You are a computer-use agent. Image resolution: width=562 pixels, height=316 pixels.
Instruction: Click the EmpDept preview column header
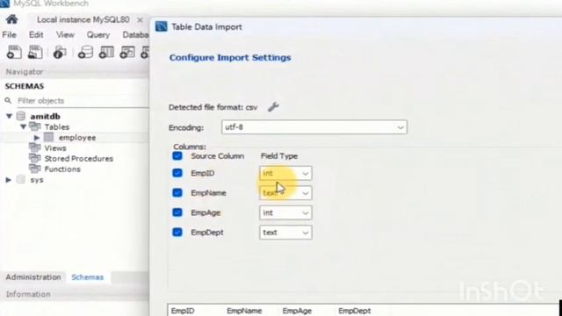pyautogui.click(x=355, y=311)
